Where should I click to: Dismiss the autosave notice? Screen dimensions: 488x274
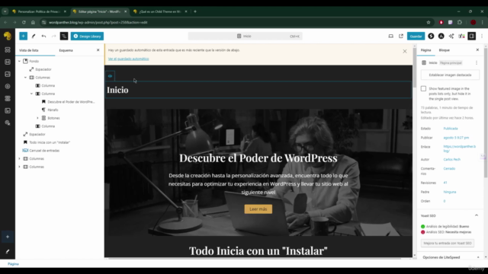coord(405,51)
